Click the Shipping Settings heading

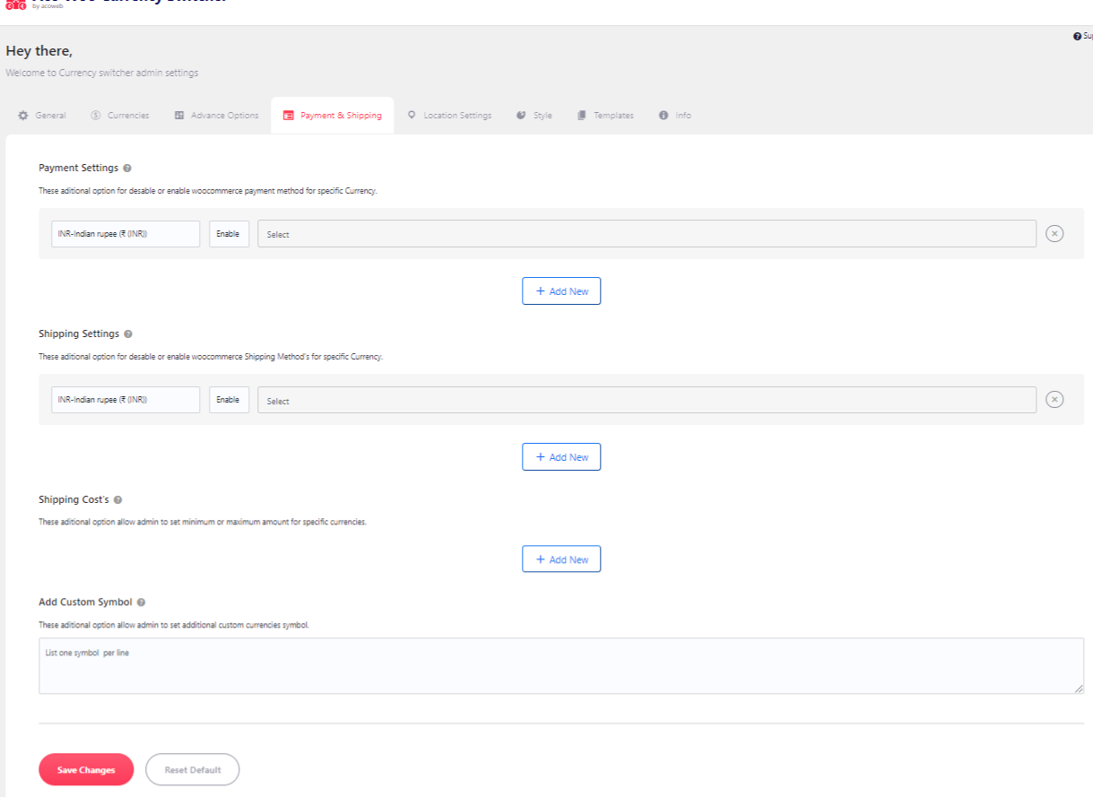(79, 334)
